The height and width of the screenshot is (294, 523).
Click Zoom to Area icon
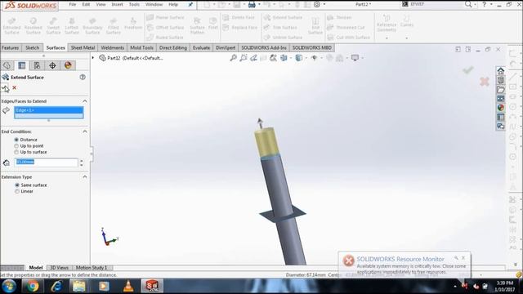[x=244, y=58]
